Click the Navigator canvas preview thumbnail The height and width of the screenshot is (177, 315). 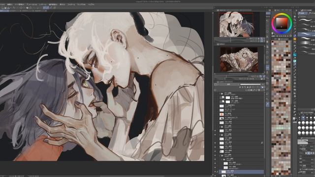pyautogui.click(x=237, y=25)
